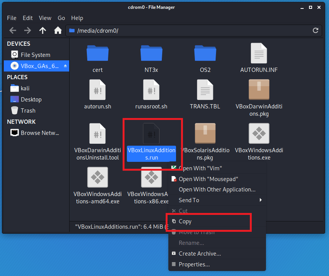Select Open With Other Application
Viewport: 329px width, 276px height.
pos(217,190)
